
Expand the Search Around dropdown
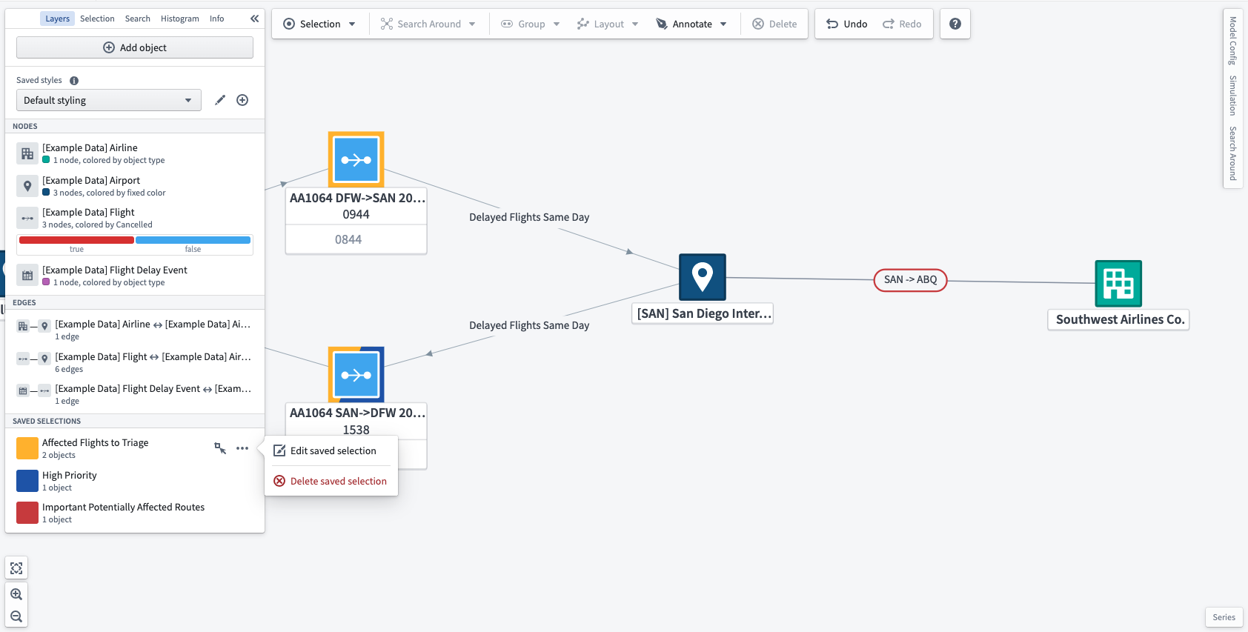coord(428,24)
